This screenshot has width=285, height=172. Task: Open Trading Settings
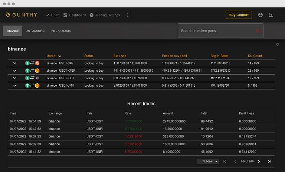coord(105,15)
